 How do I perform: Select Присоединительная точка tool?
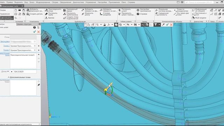(54, 10)
